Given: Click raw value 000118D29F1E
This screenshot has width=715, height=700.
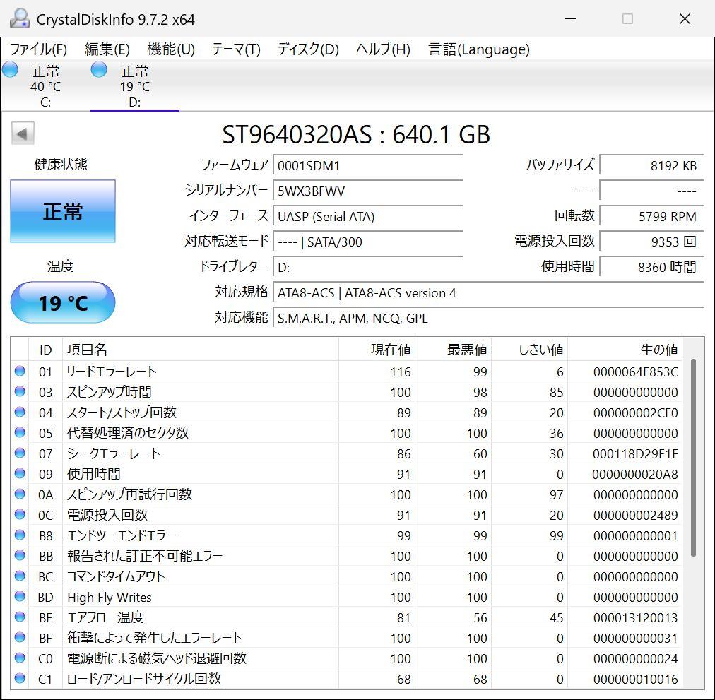Looking at the screenshot, I should [x=636, y=454].
